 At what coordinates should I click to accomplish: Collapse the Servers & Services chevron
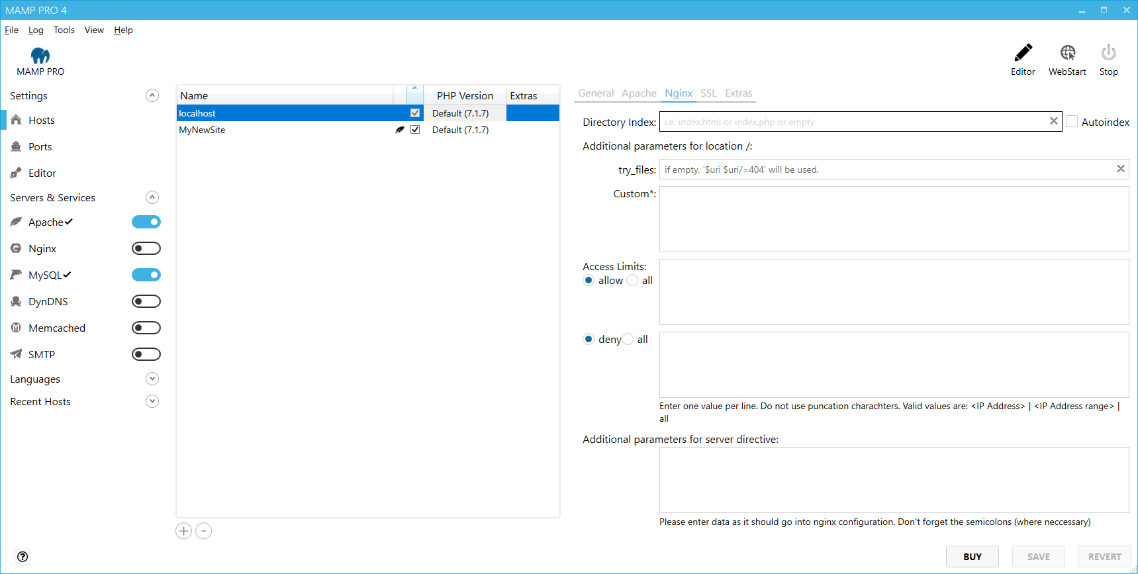[152, 197]
